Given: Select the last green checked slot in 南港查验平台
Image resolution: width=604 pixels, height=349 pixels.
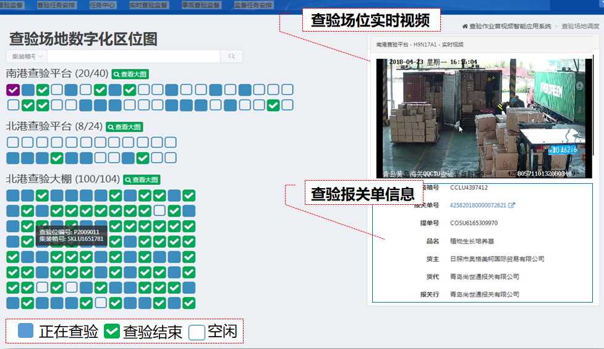Looking at the screenshot, I should [273, 105].
